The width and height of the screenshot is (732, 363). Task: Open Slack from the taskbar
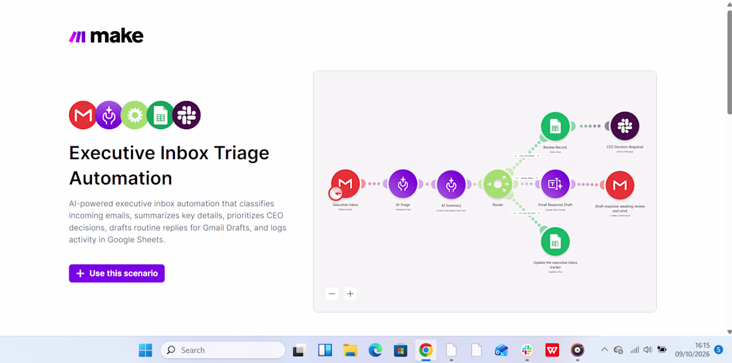(x=527, y=350)
